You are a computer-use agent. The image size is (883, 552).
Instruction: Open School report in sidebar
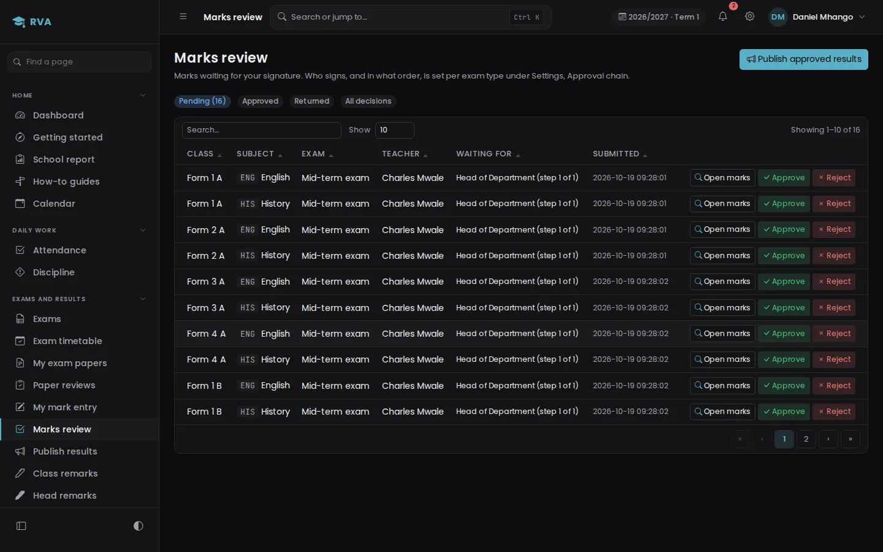point(80,159)
